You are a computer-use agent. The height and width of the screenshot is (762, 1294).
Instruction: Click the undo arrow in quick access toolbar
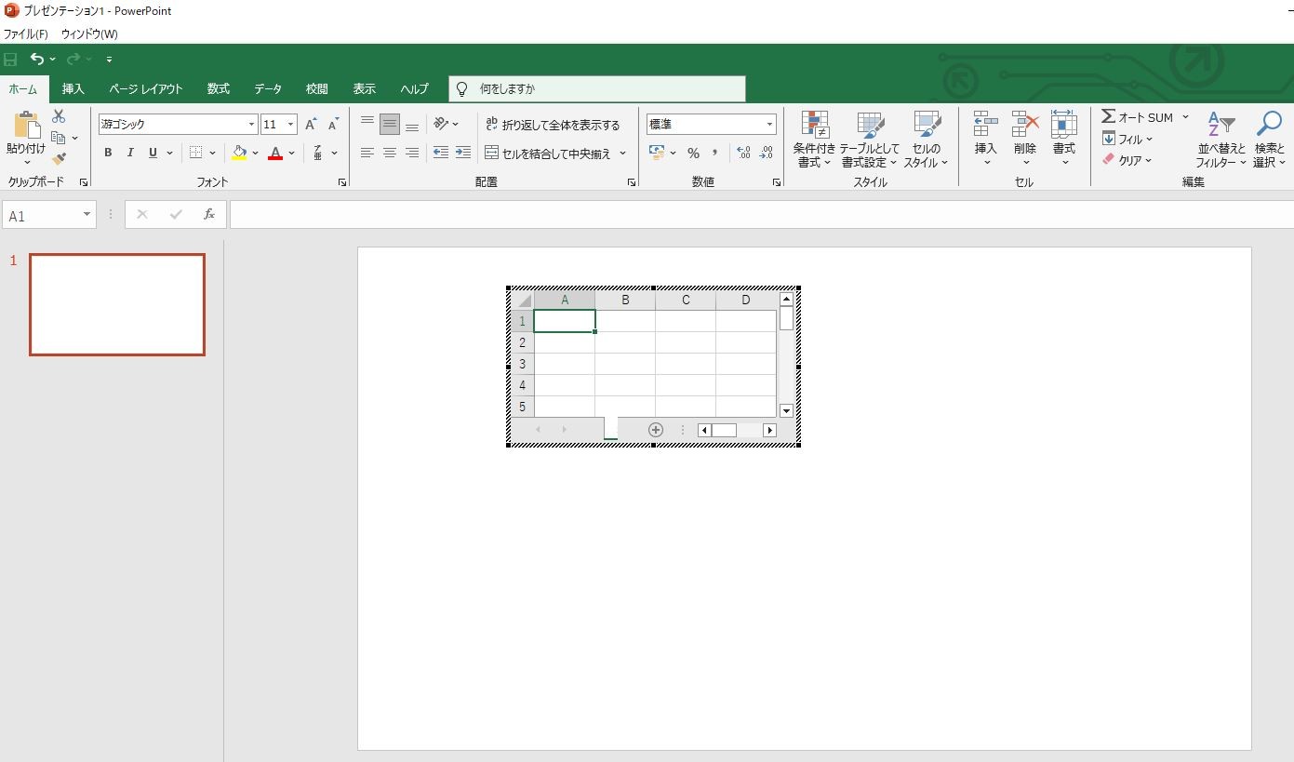[36, 60]
